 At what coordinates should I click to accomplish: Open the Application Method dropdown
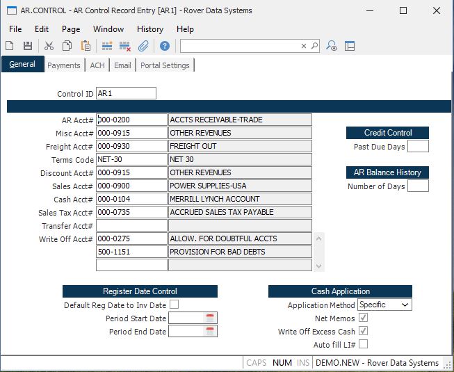(x=384, y=305)
